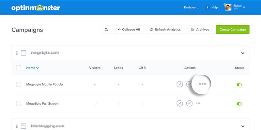The image size is (261, 130).
Task: Grab drag handle of second site group
Action: 17,126
